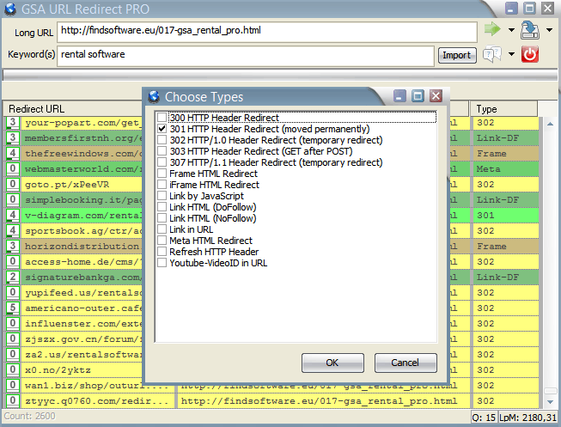The image size is (561, 427).
Task: Click the Meta type cell
Action: (505, 168)
